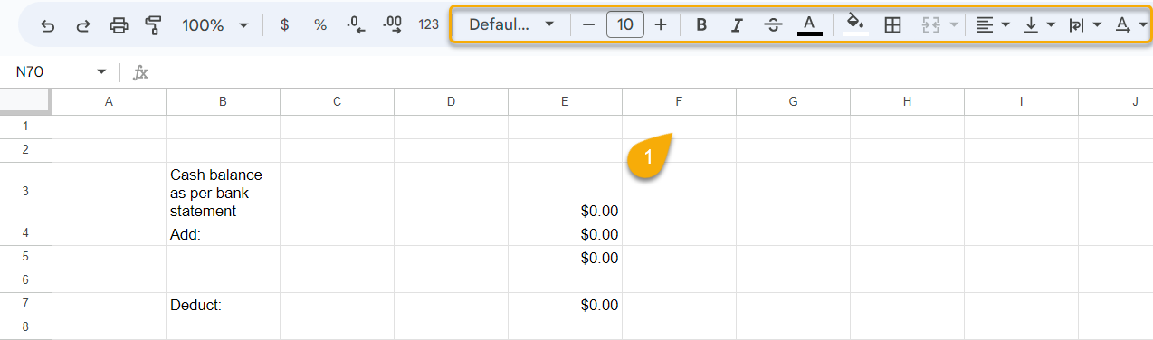The image size is (1153, 340).
Task: Open the Default font dropdown
Action: [510, 25]
